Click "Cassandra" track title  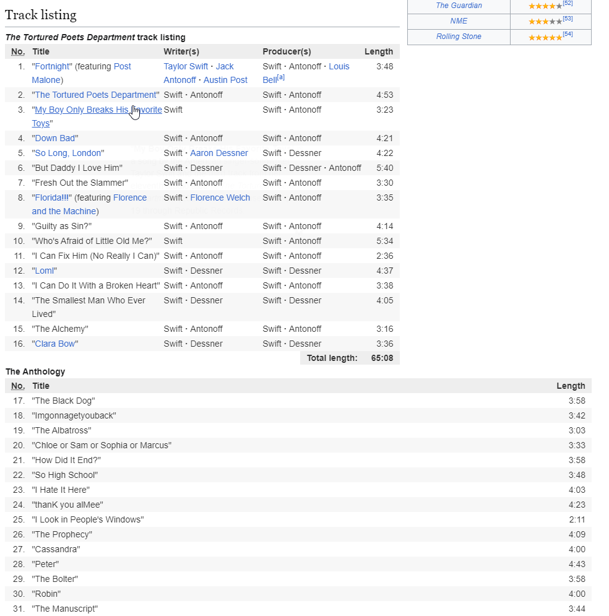point(56,550)
